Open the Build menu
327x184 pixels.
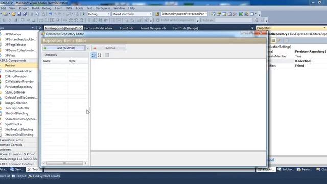pyautogui.click(x=35, y=8)
